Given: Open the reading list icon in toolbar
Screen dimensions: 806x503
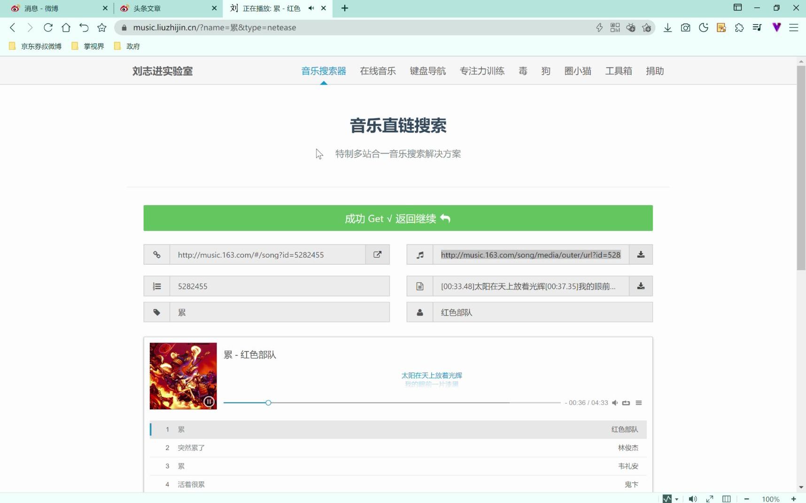Looking at the screenshot, I should coord(757,28).
